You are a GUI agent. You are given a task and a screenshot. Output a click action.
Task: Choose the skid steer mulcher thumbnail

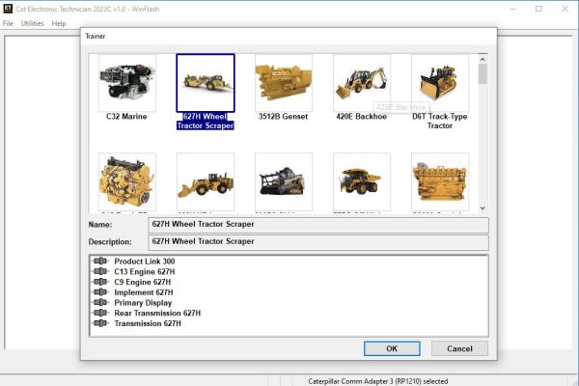tap(284, 182)
